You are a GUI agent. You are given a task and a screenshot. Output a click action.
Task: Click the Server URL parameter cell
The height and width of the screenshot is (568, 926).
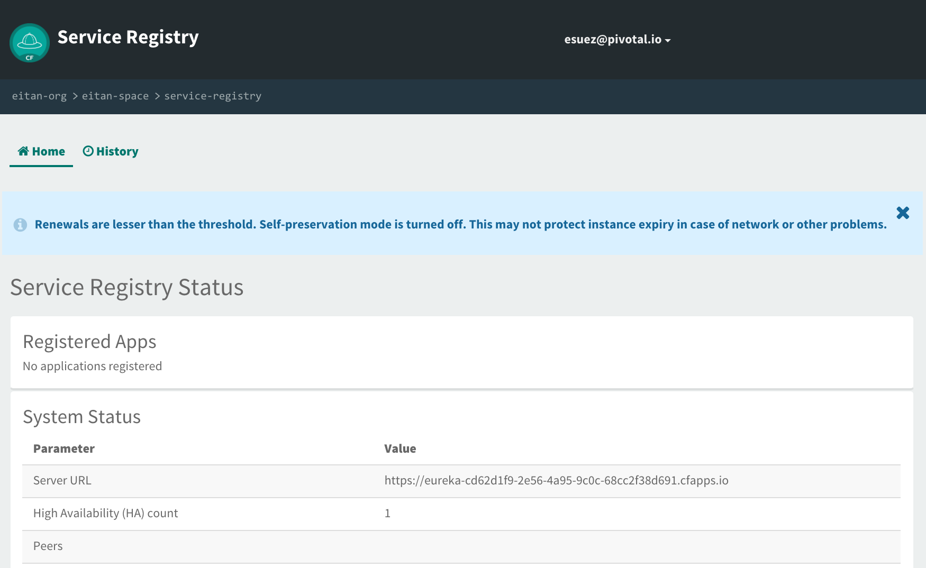[62, 480]
